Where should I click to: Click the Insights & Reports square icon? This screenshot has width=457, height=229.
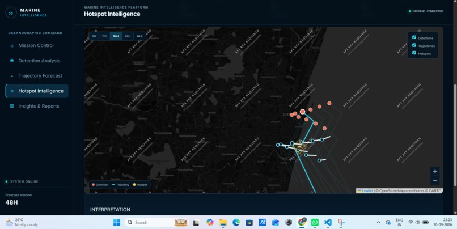[12, 106]
